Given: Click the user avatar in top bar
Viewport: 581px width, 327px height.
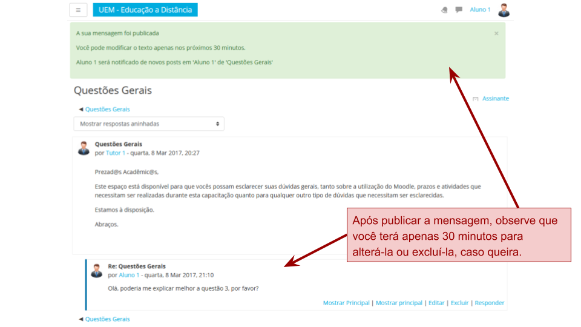Looking at the screenshot, I should pyautogui.click(x=504, y=10).
